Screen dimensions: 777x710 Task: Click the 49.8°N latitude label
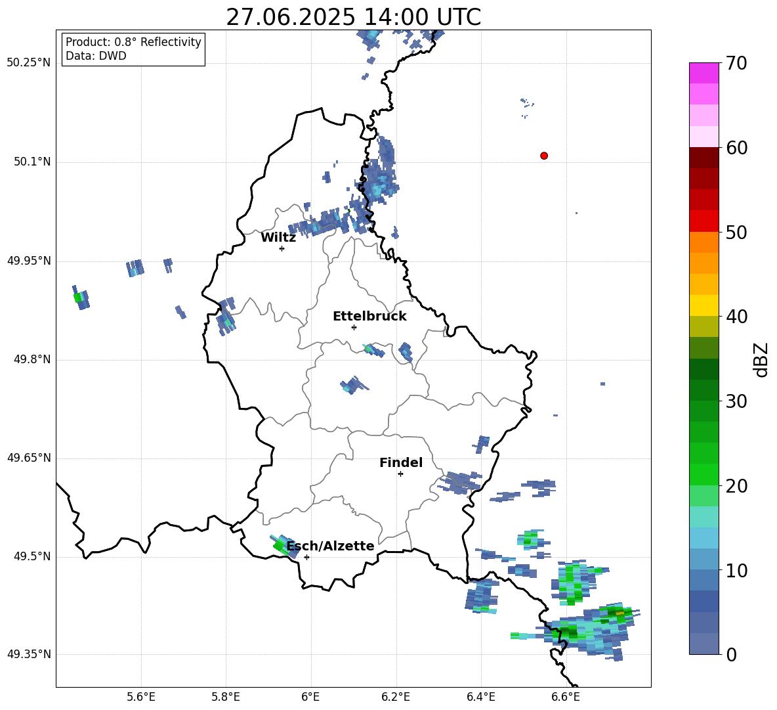pos(33,359)
